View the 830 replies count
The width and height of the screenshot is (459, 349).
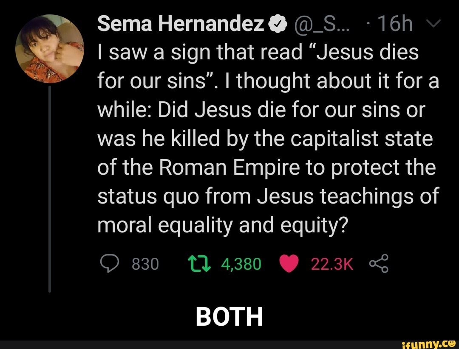pos(145,264)
